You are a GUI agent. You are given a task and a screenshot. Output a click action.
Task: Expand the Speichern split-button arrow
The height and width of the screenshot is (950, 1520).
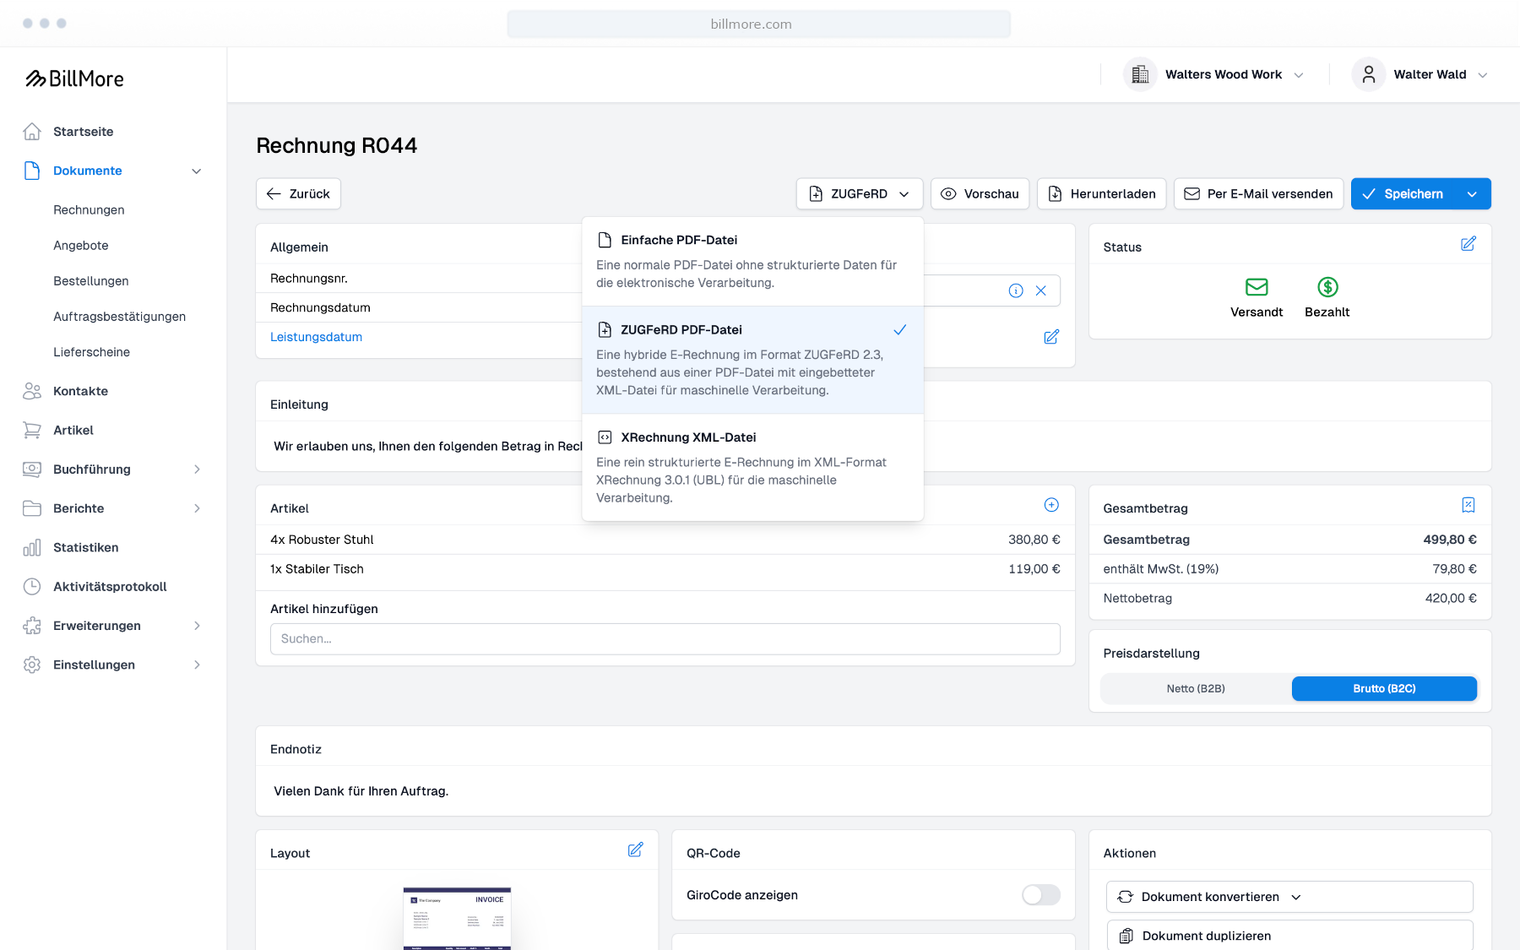click(x=1473, y=194)
